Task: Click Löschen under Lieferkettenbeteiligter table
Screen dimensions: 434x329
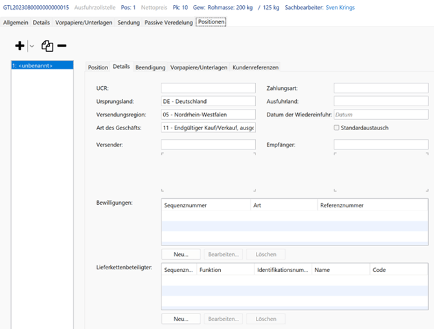Action: (266, 319)
